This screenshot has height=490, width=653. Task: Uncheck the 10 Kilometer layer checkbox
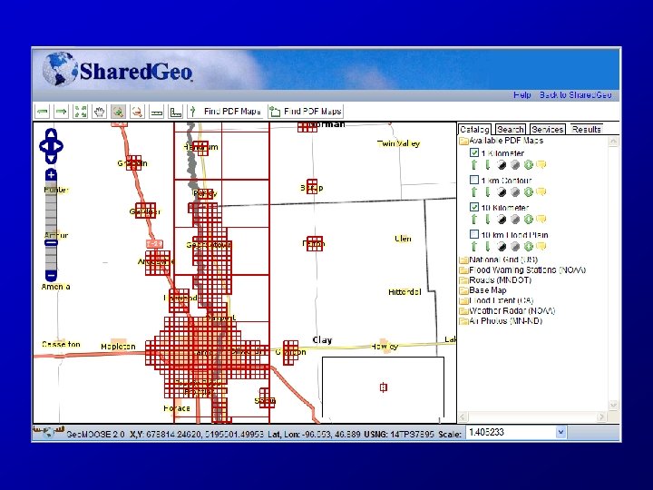[474, 207]
